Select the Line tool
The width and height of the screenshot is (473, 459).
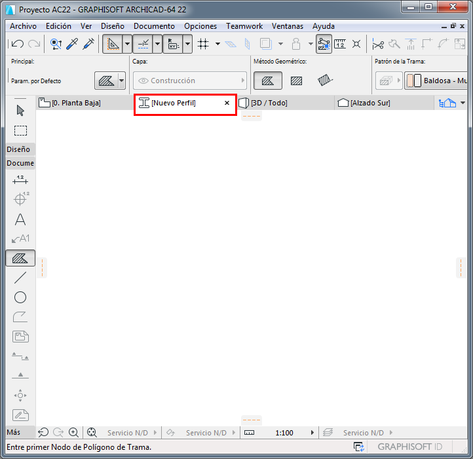(20, 278)
